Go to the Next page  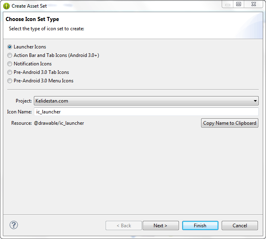[161, 226]
